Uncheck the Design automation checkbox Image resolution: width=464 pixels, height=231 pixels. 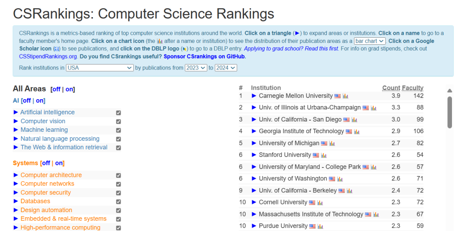point(119,210)
